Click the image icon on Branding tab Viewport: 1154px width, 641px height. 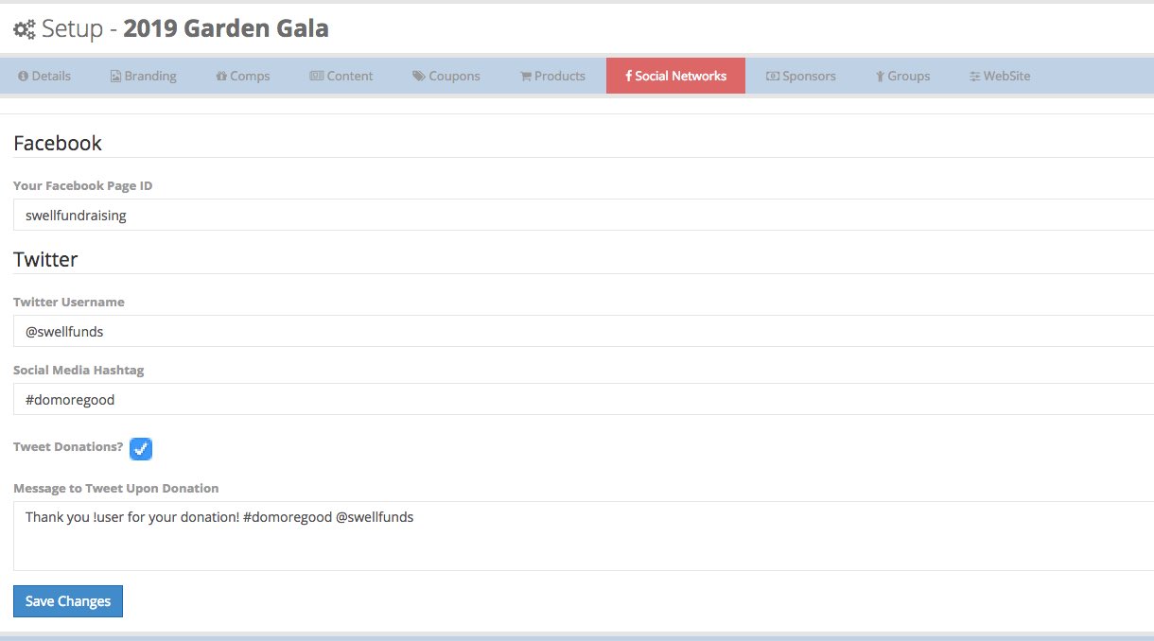(x=115, y=77)
